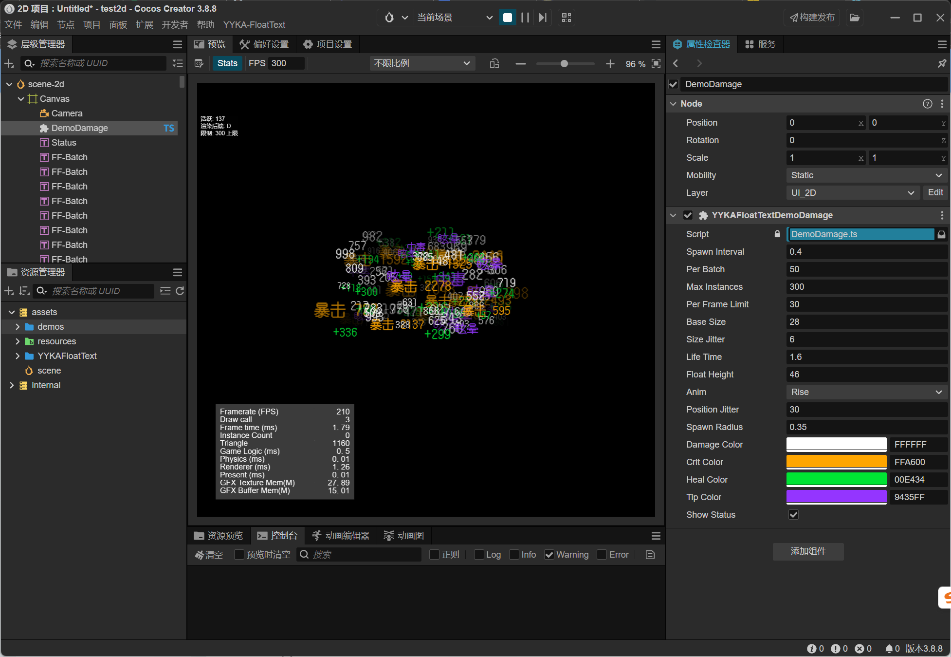Enable Log filter in console
This screenshot has height=657, width=951.
[479, 555]
